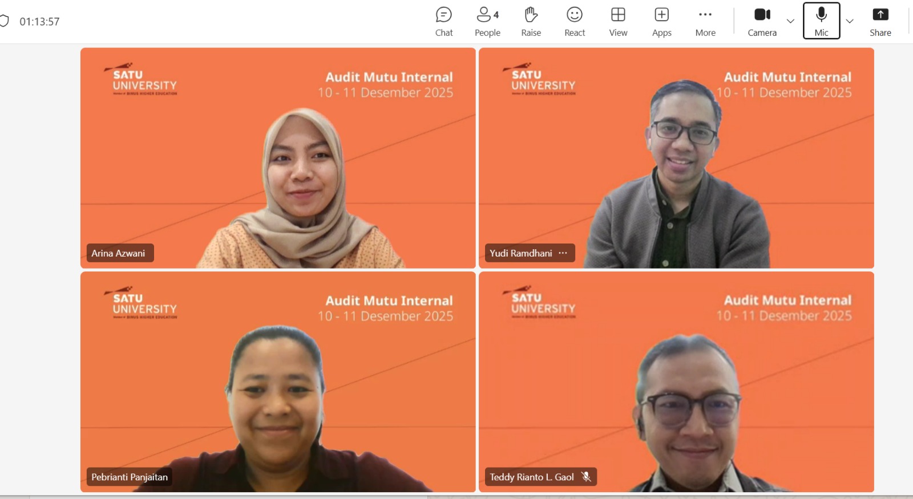Click the Teddy Rianto L. Gaol name label
This screenshot has width=913, height=499.
coord(531,477)
